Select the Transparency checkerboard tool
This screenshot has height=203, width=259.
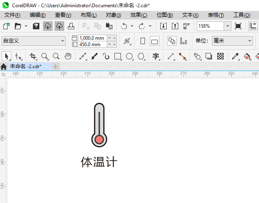[220, 57]
